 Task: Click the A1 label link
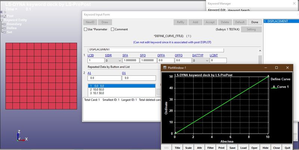89,73
